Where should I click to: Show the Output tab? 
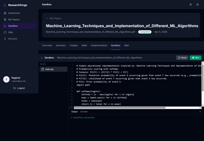[74, 112]
